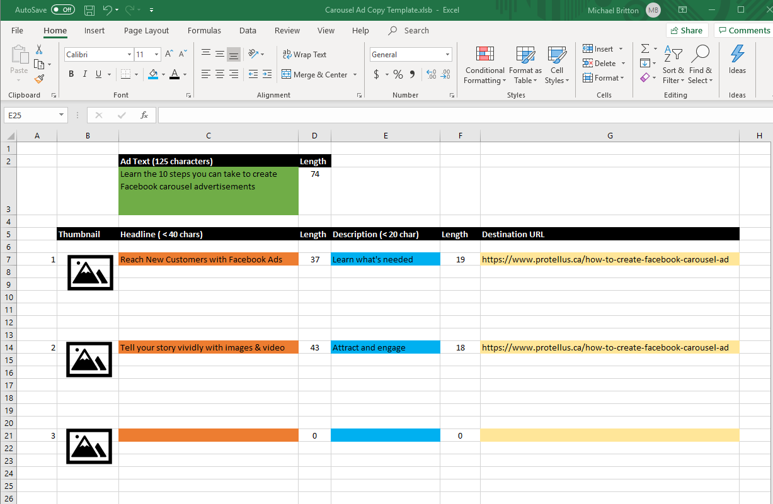Click Increase Decimal icon
This screenshot has height=504, width=773.
[x=431, y=74]
